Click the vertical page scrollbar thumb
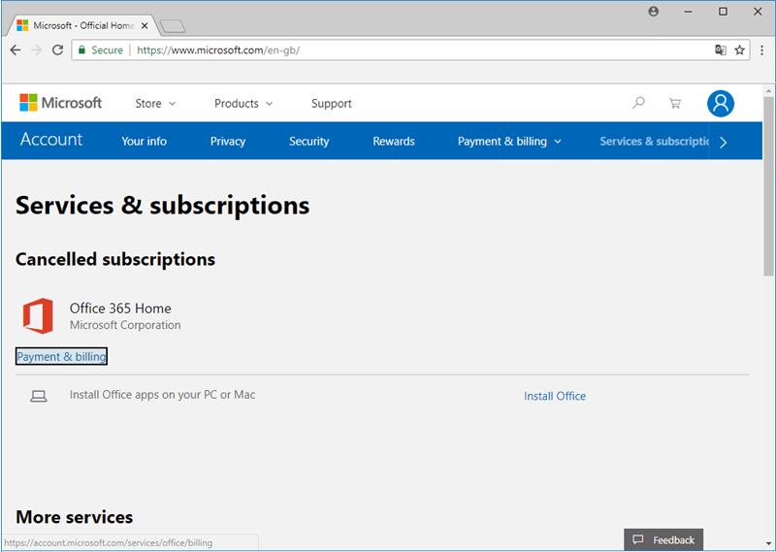This screenshot has height=552, width=776. (x=768, y=185)
